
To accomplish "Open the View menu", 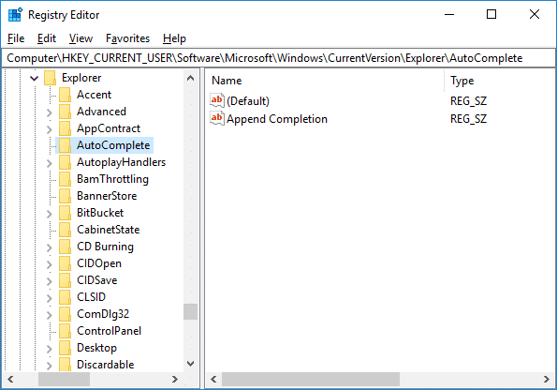I will coord(81,38).
